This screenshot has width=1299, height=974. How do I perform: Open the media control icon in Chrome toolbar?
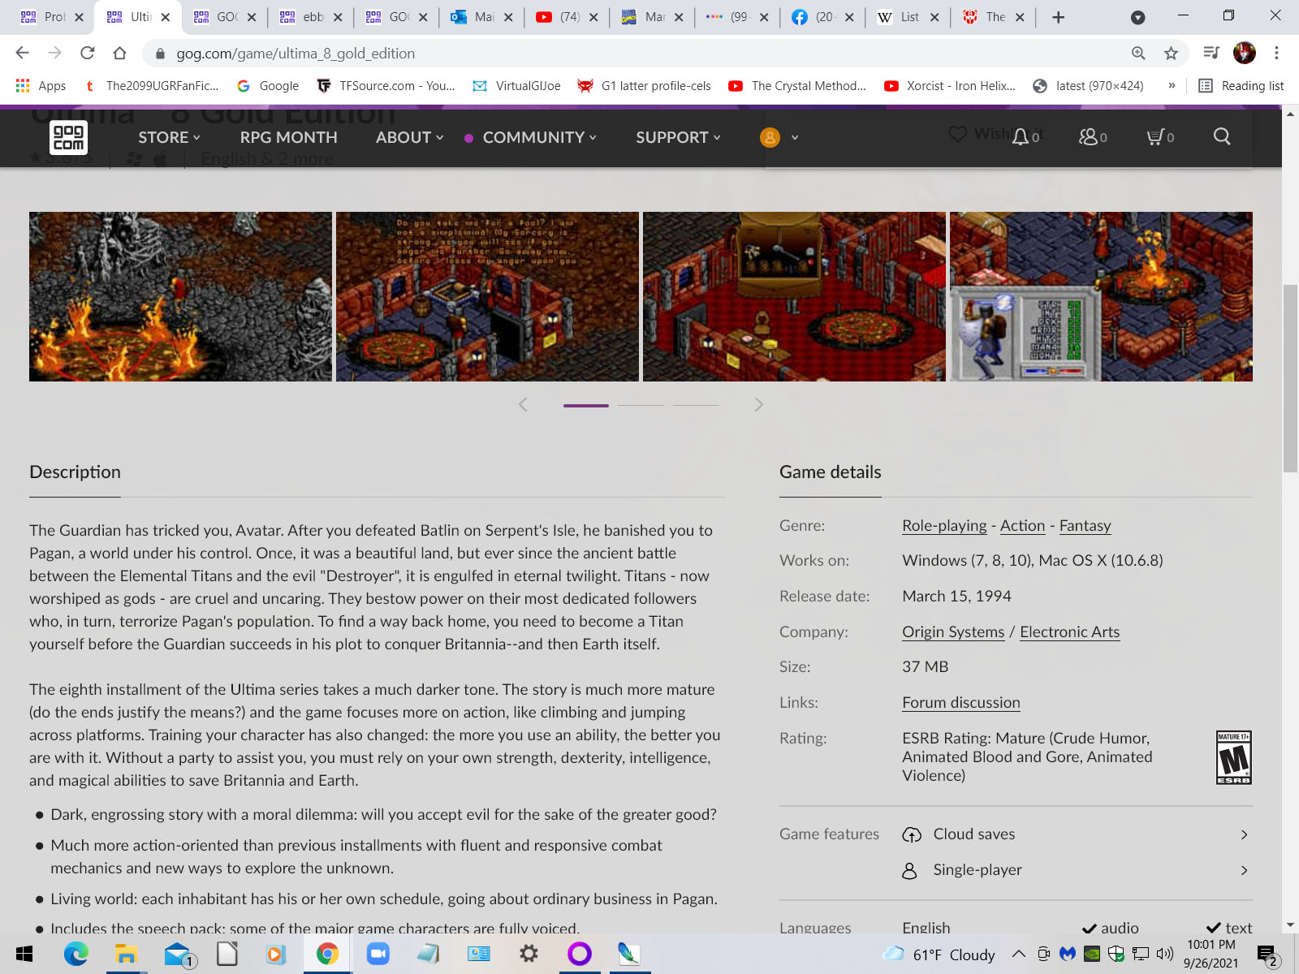[1211, 53]
